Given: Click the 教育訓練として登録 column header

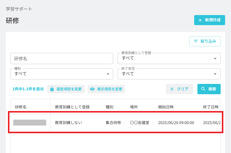Looking at the screenshot, I should [72, 107].
